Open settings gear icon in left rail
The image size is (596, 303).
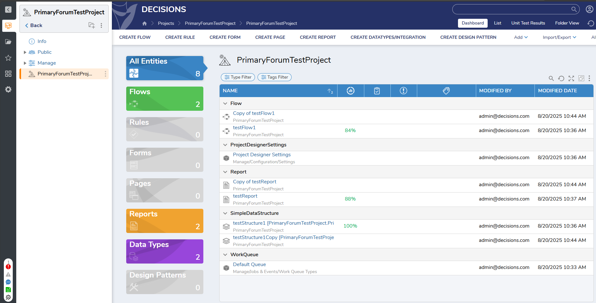pos(8,89)
